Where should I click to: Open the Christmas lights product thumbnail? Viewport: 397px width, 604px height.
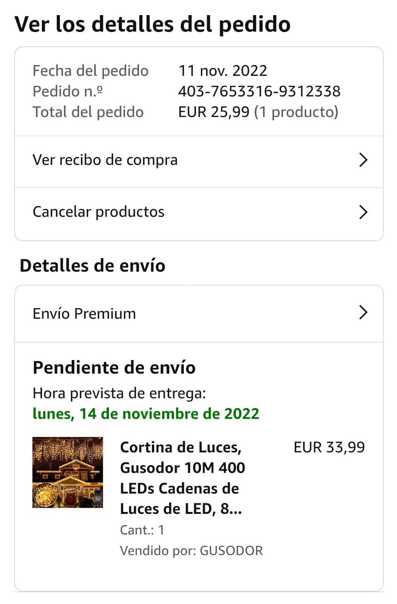[67, 472]
